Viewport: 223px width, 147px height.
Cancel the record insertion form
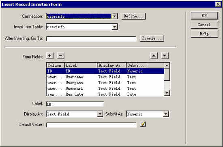(204, 25)
